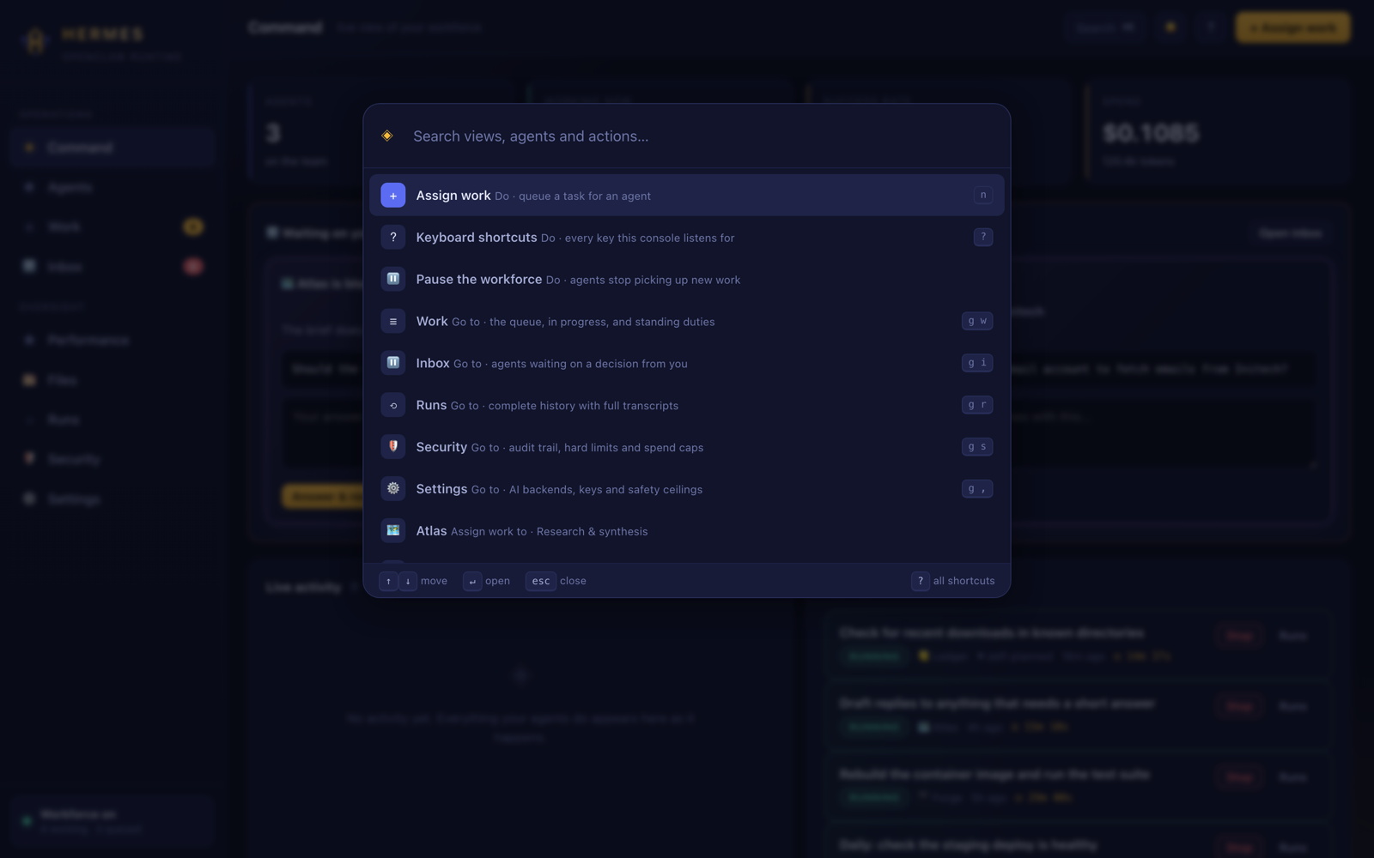1374x858 pixels.
Task: Open Command in the background sidebar
Action: [112, 148]
